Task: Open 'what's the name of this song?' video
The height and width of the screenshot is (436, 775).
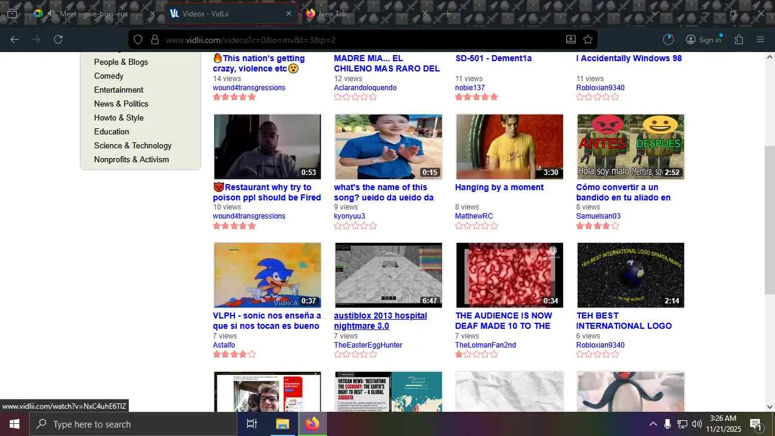Action: point(384,192)
